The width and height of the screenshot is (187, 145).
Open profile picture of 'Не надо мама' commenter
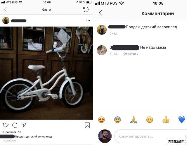coord(102,50)
